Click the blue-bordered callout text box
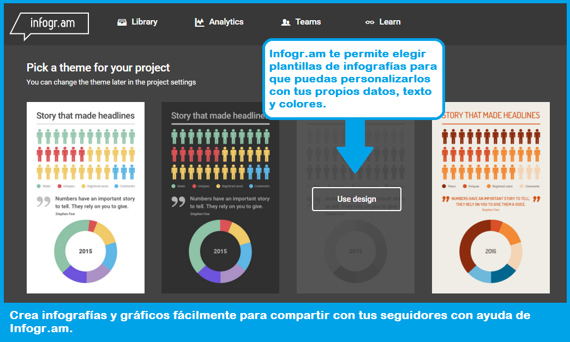Image resolution: width=570 pixels, height=342 pixels. pos(353,79)
